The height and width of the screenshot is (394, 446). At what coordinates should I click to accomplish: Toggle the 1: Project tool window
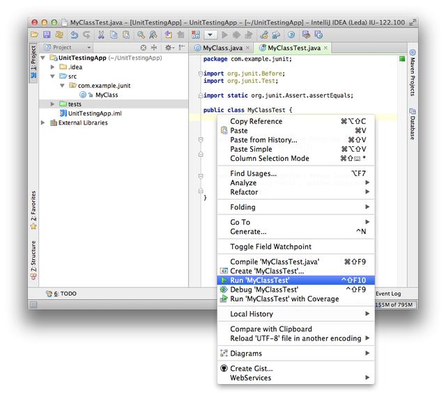tap(33, 63)
